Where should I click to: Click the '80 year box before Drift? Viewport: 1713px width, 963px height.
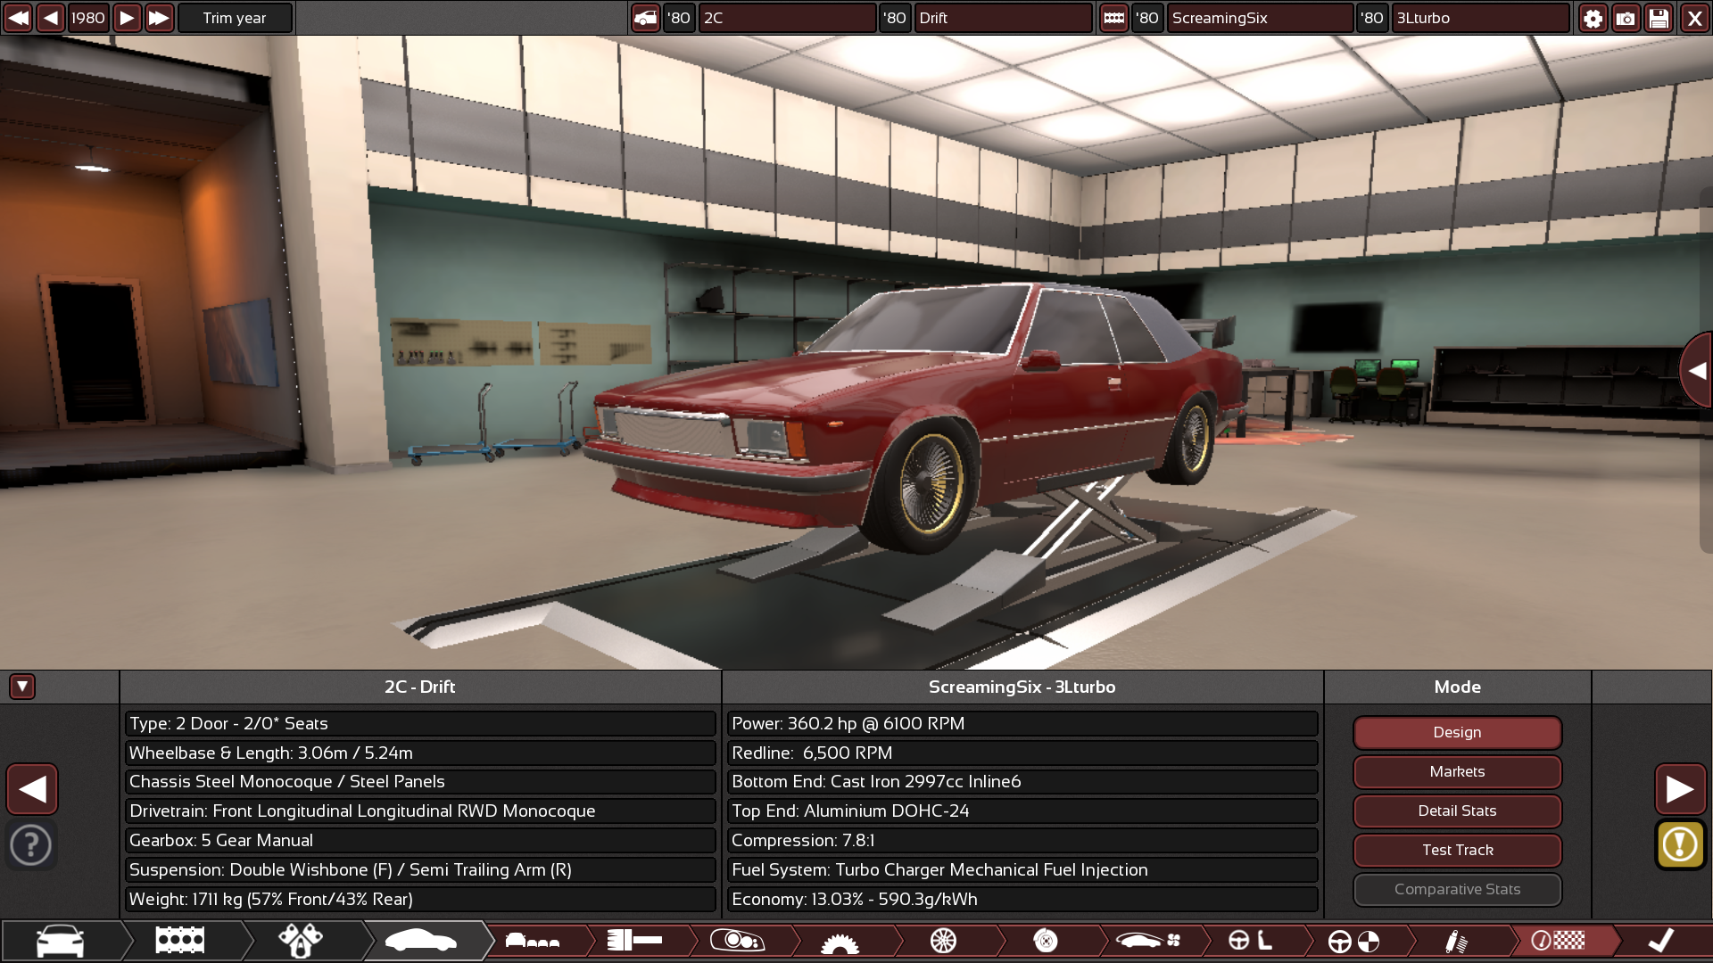tap(895, 18)
